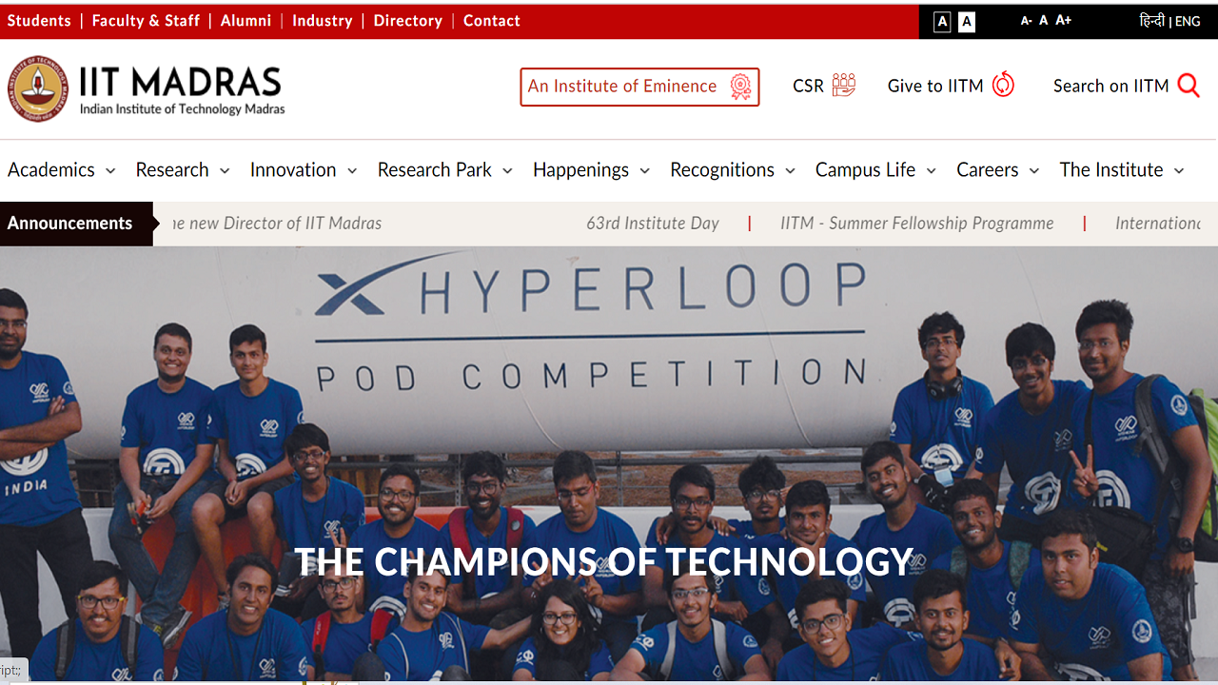Click the Institute of Eminence badge icon

coord(740,88)
